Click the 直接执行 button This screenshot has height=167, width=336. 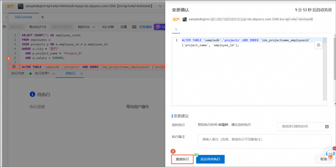click(x=182, y=159)
